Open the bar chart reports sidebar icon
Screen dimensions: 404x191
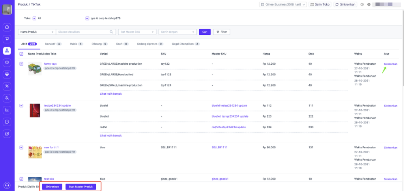click(x=7, y=110)
